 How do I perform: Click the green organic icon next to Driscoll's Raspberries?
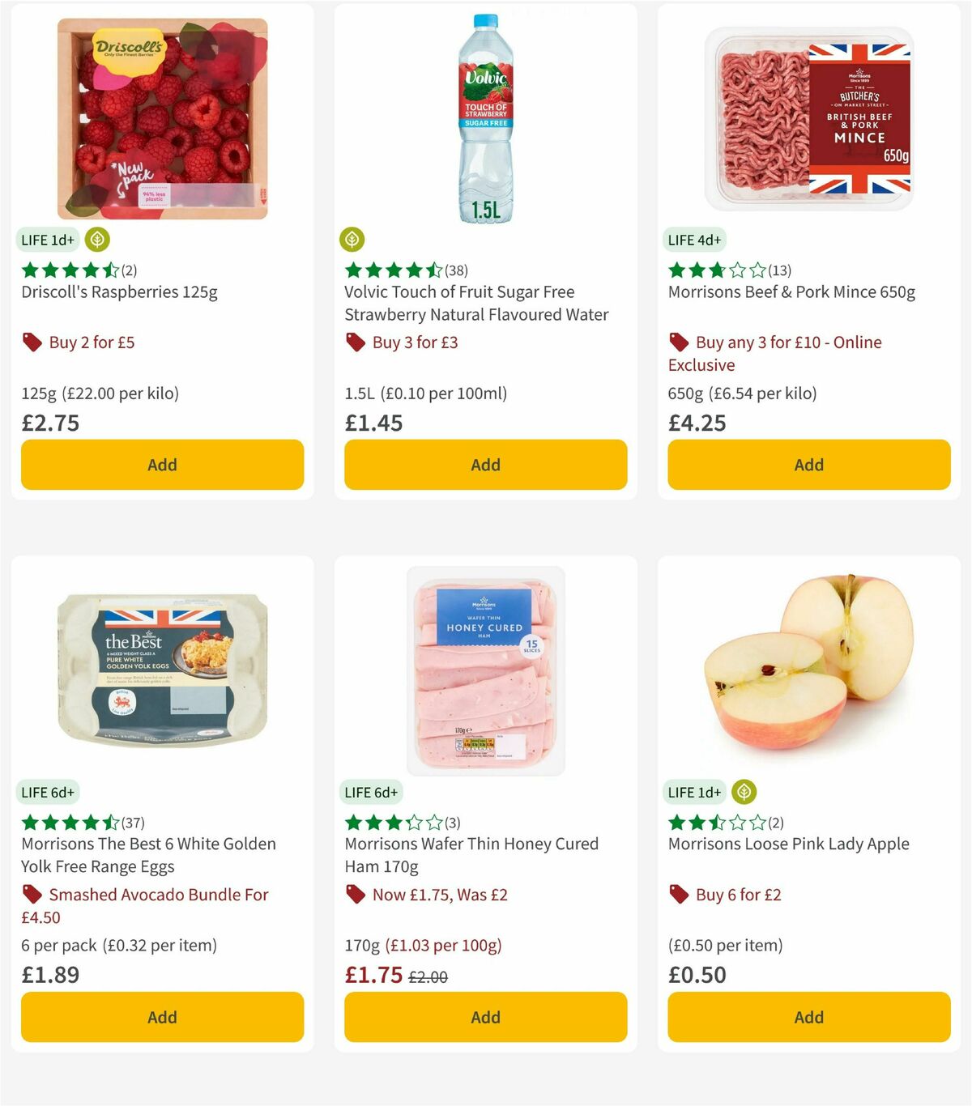[96, 240]
